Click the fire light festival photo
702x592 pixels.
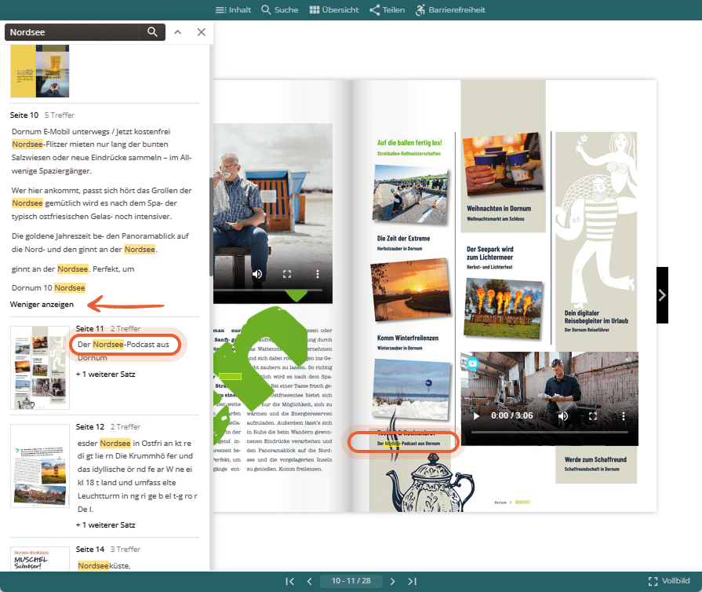504,309
